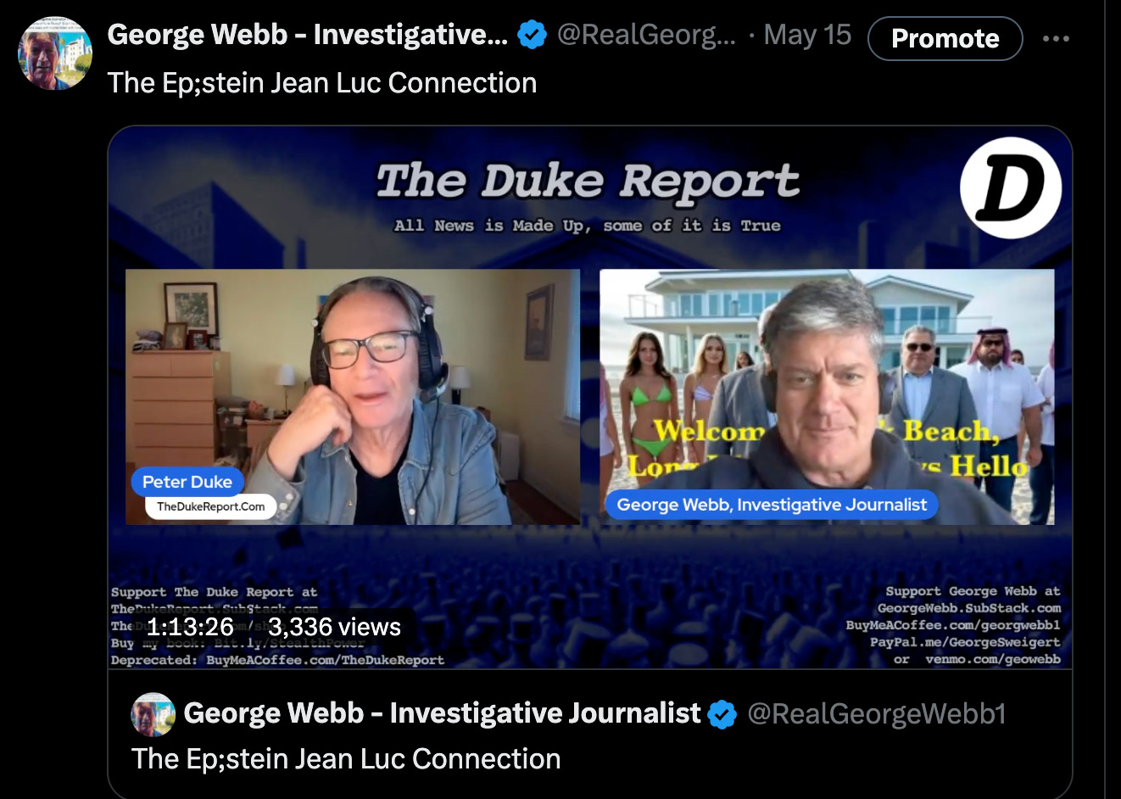Click the 1:13:26 video duration label

(x=190, y=627)
